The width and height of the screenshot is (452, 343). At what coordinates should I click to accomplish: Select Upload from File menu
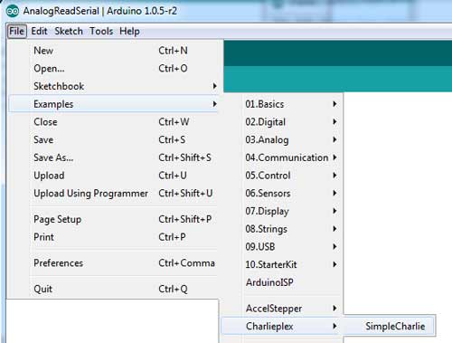(x=113, y=176)
